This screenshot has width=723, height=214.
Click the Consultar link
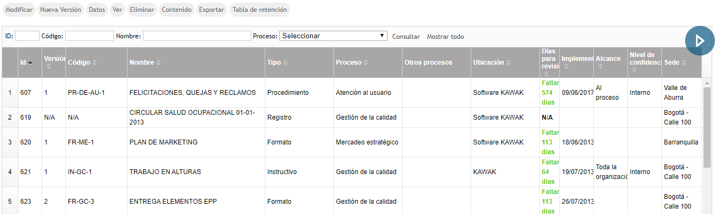tap(406, 37)
